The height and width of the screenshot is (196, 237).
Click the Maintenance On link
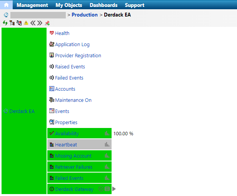pos(73,100)
